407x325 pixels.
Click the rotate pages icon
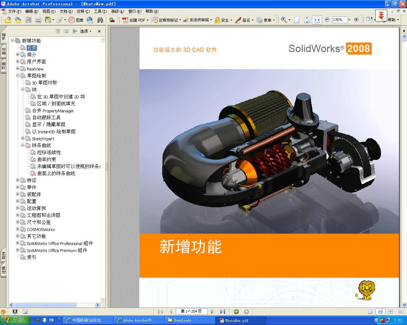click(369, 20)
